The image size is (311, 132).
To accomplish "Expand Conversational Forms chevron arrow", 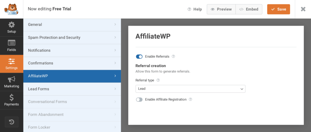I will point(115,101).
